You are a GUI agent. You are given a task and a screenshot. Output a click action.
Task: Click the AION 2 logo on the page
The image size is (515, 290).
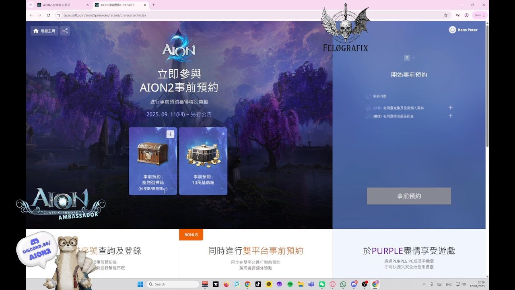(178, 47)
